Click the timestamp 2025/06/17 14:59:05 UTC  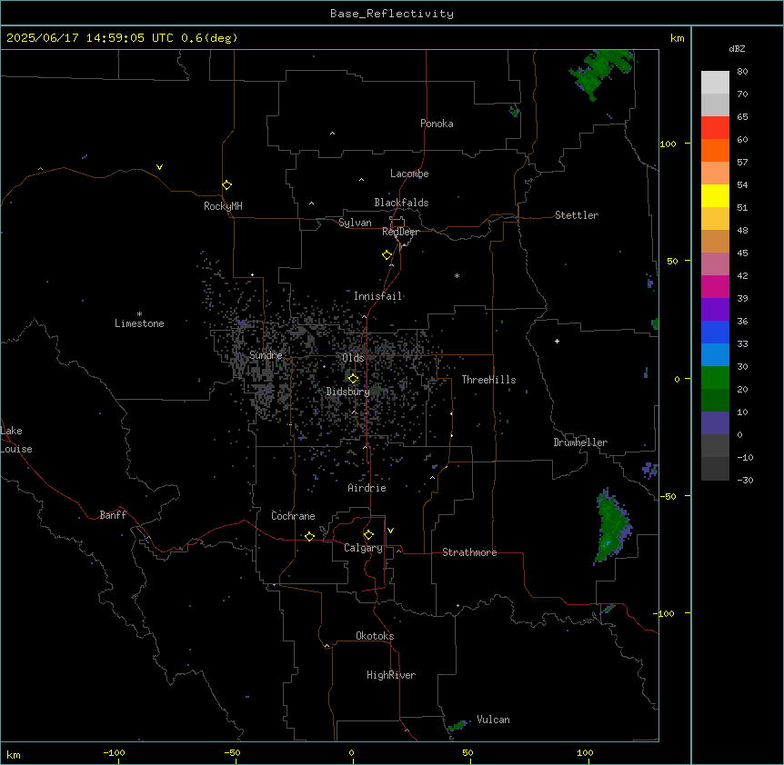pos(90,38)
